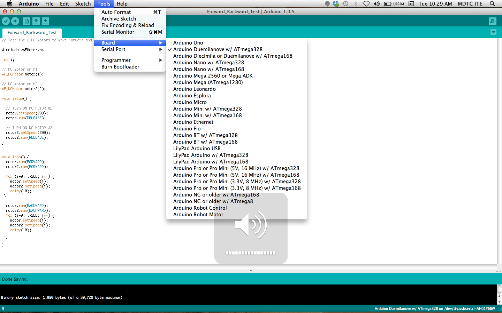Choose Burn Bootloader menu item

(130, 67)
